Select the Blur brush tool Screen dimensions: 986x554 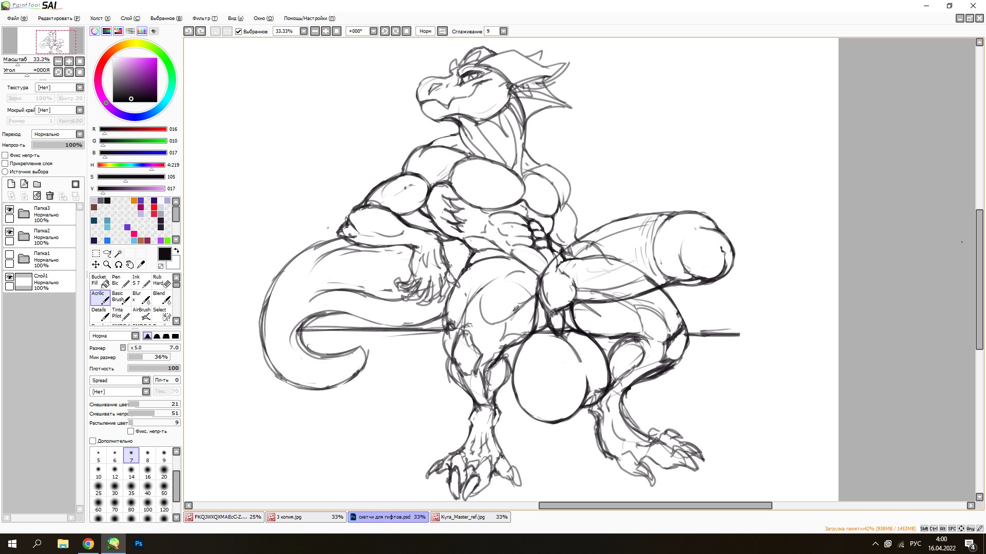coord(142,297)
